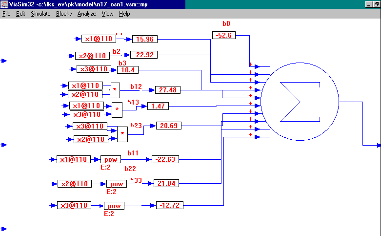Click the large summing junction block
This screenshot has height=236, width=381.
pos(300,102)
